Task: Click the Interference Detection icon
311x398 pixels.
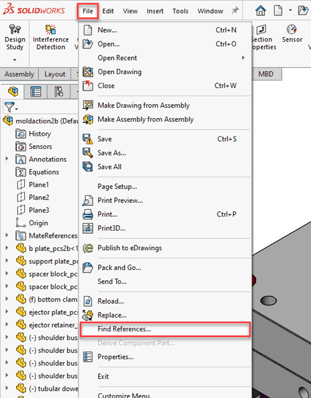Action: (51, 38)
